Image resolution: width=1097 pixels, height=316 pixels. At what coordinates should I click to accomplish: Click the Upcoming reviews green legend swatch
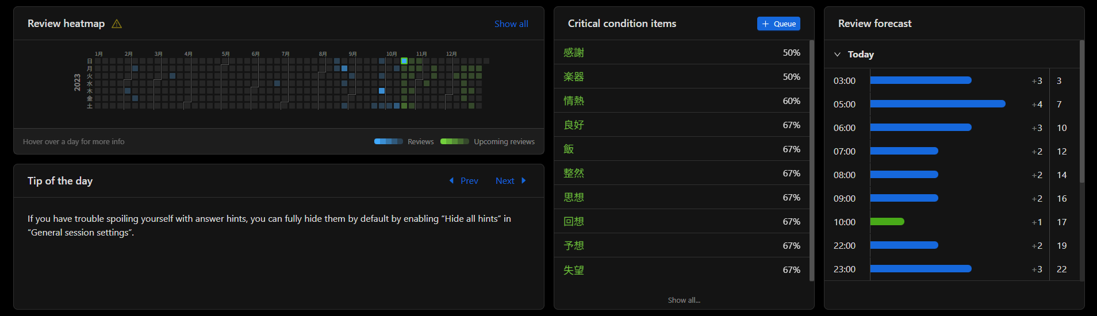[x=455, y=141]
